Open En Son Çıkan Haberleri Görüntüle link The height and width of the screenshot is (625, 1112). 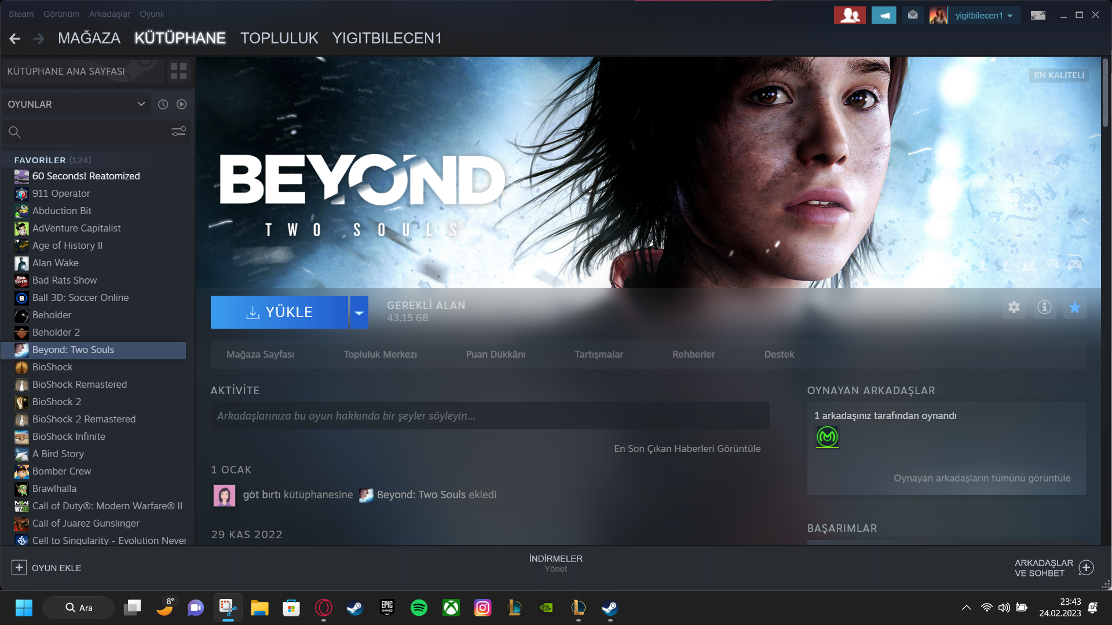[x=687, y=448]
